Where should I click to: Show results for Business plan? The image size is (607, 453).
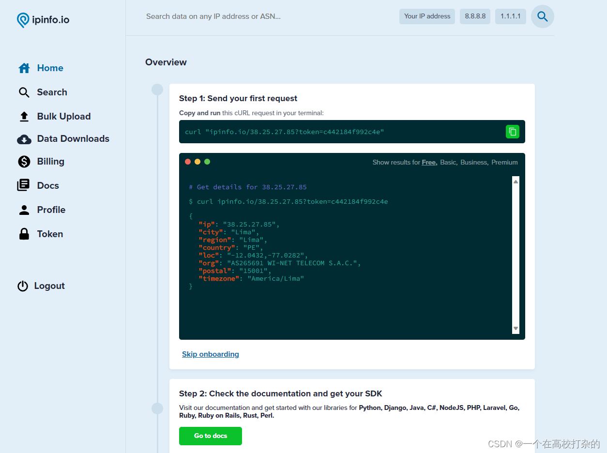pyautogui.click(x=474, y=163)
